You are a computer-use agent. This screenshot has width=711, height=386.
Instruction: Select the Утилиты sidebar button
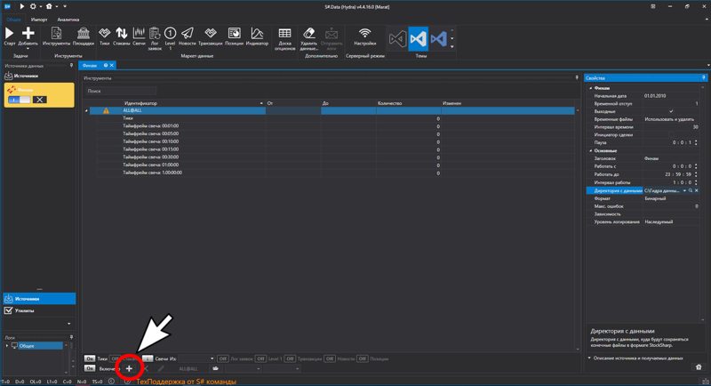click(25, 310)
